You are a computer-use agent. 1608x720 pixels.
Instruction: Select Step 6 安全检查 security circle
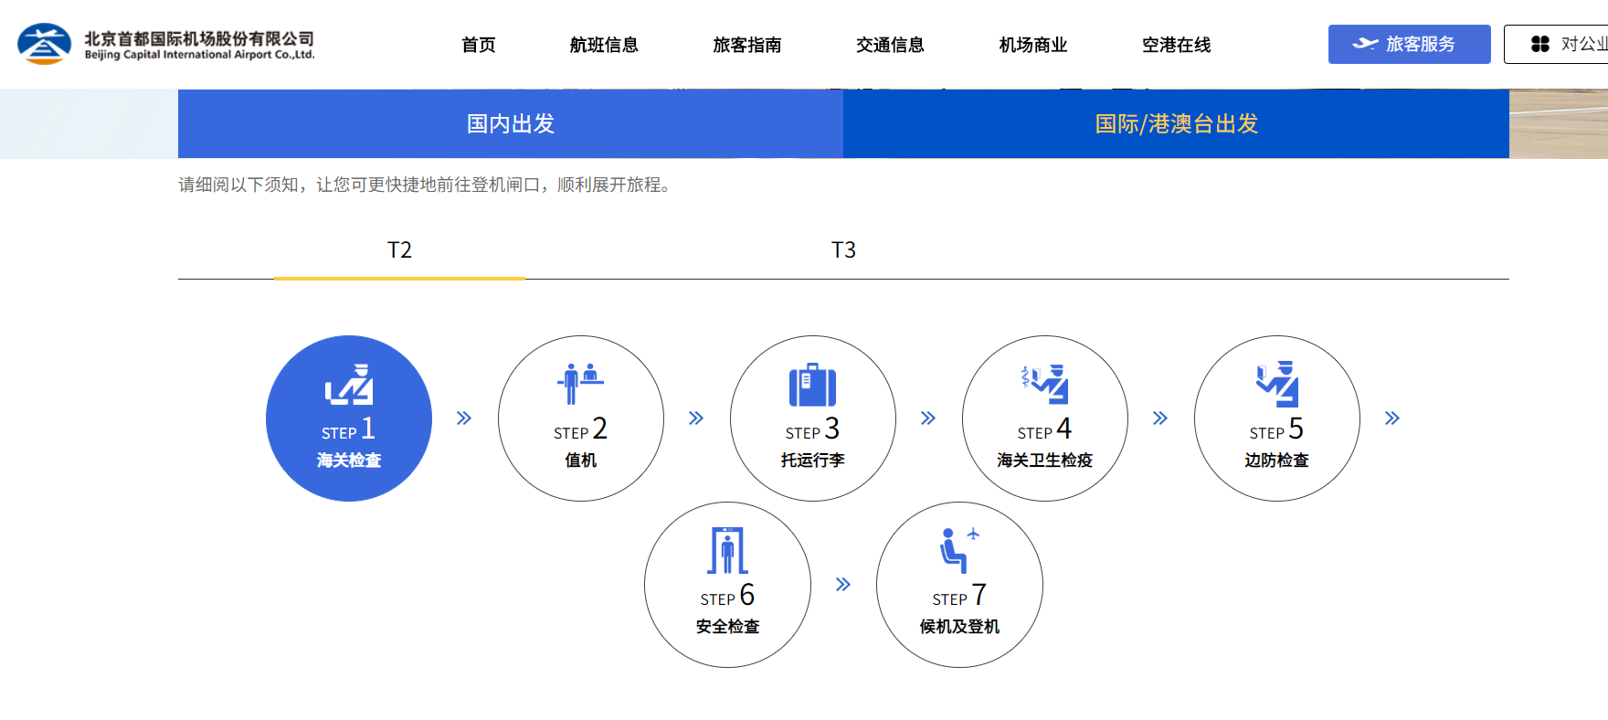[x=727, y=585]
